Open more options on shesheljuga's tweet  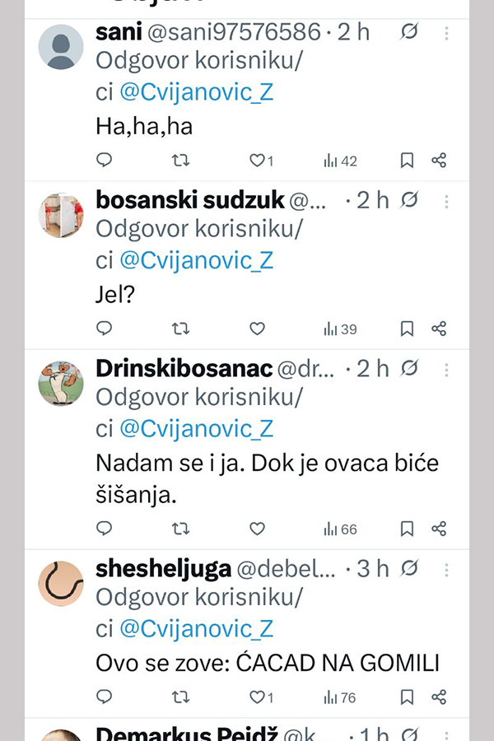[446, 569]
